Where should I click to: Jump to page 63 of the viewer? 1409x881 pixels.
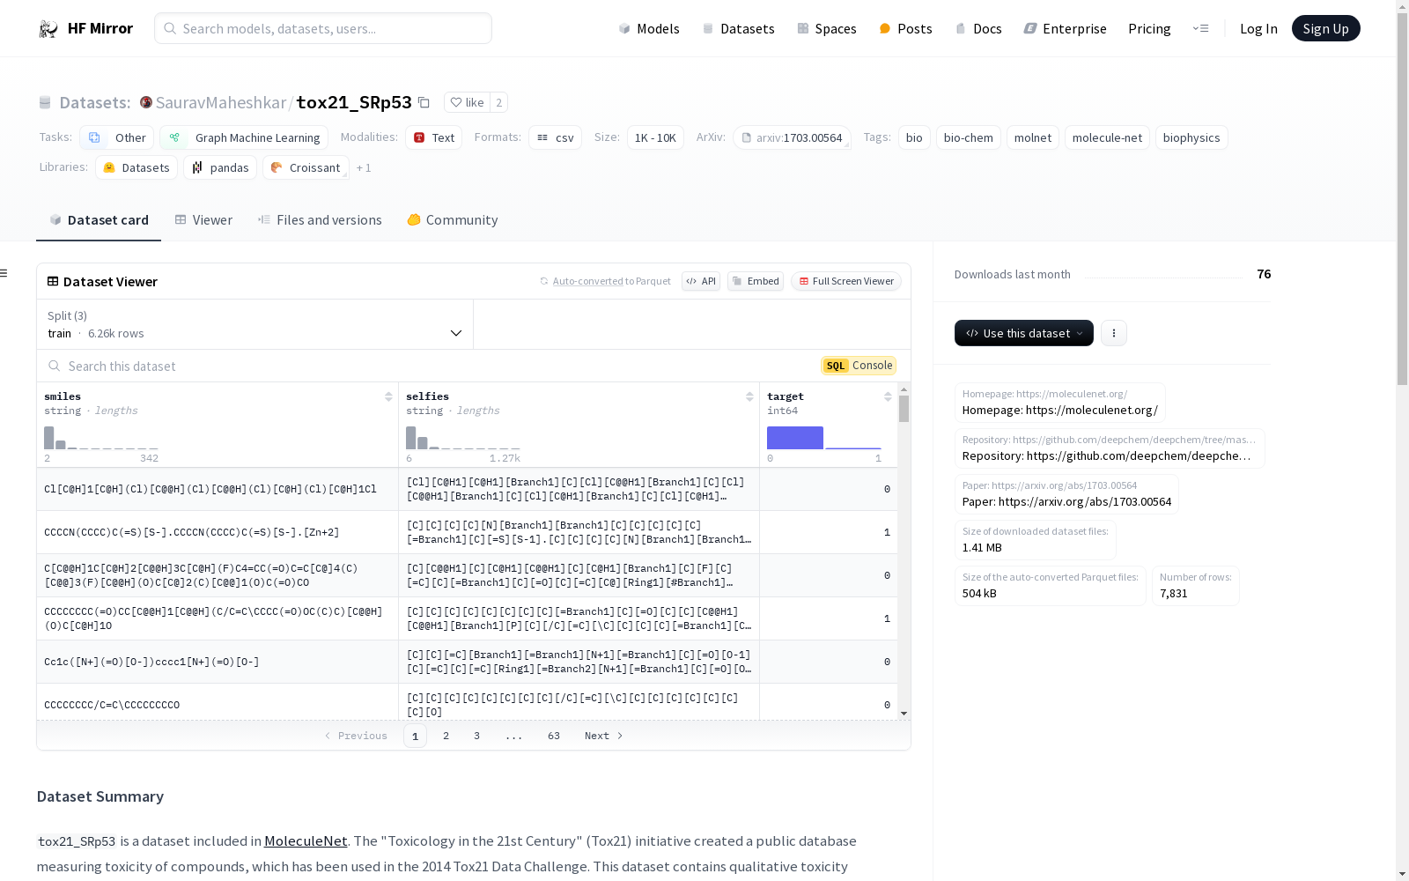click(x=553, y=736)
